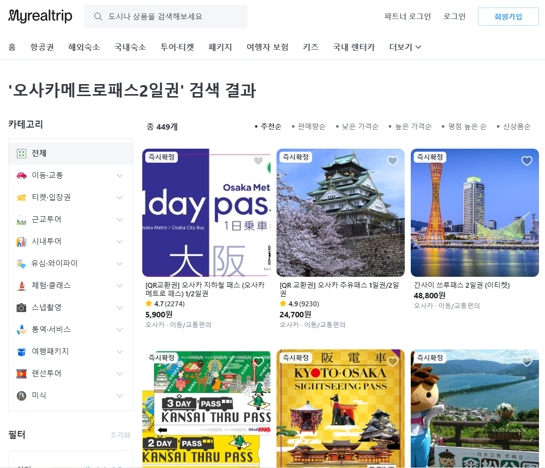This screenshot has height=468, width=545.
Task: Open the 해외숙소 tab
Action: [84, 47]
